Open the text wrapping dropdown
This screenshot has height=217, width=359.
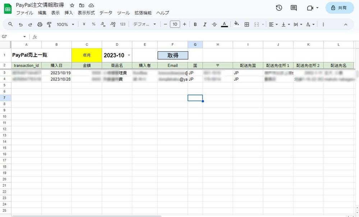pos(298,24)
